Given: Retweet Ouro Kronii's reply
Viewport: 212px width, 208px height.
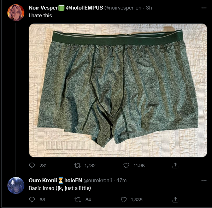Looking at the screenshot, I should coord(78,200).
